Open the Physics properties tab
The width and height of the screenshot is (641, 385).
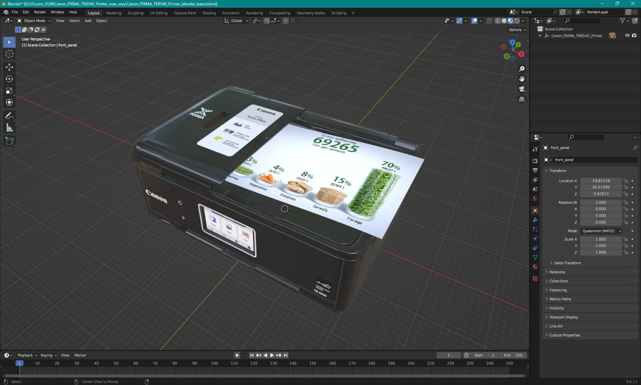(x=535, y=239)
